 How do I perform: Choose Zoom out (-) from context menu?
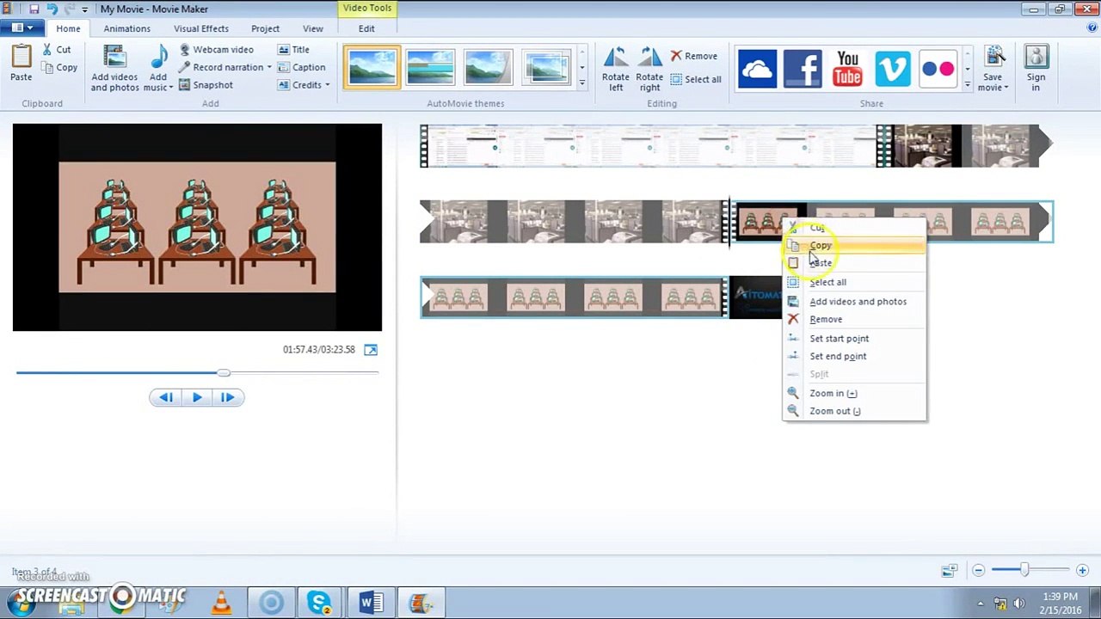854,411
